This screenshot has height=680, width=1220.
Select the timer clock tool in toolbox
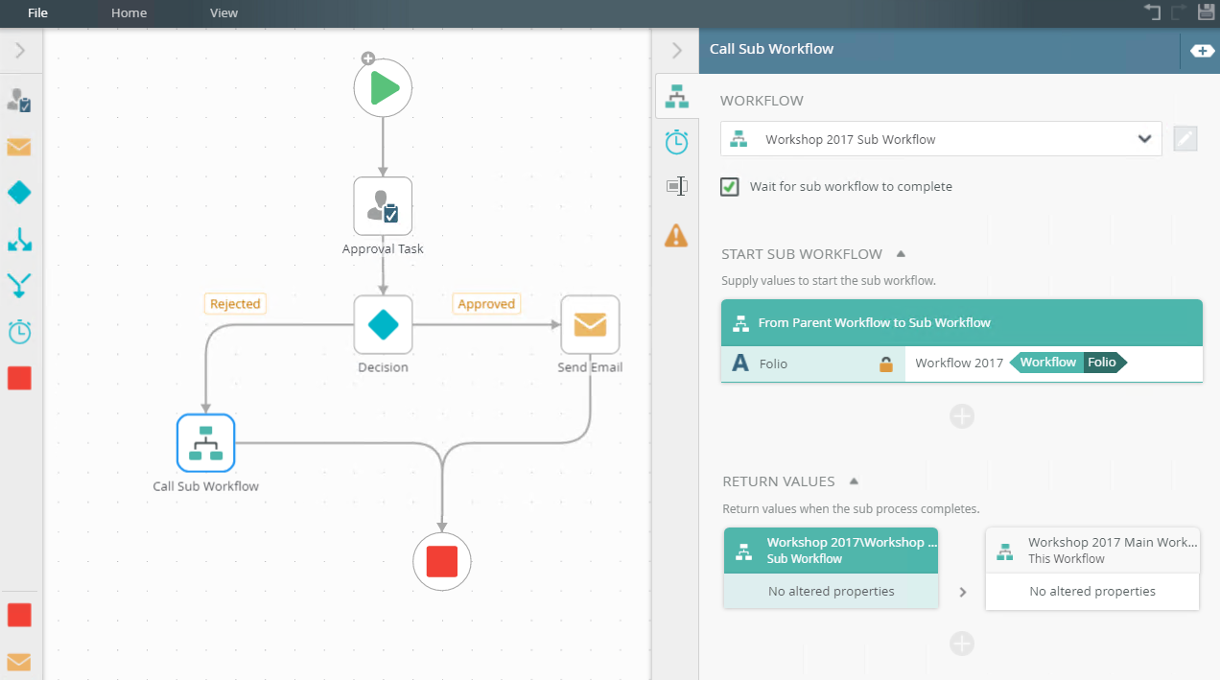point(19,332)
